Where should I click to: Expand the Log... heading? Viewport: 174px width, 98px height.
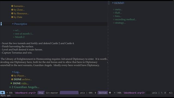tap(17, 72)
